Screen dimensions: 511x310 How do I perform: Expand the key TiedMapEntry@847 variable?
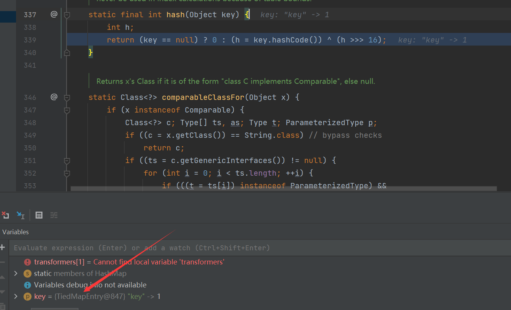coord(16,297)
